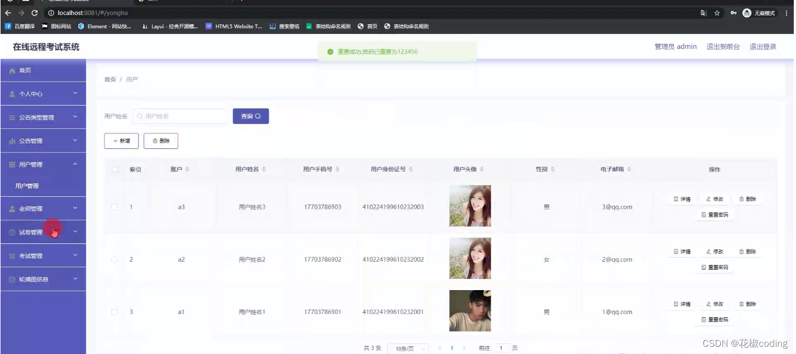Open 详情 for user a2
The width and height of the screenshot is (796, 354).
682,252
